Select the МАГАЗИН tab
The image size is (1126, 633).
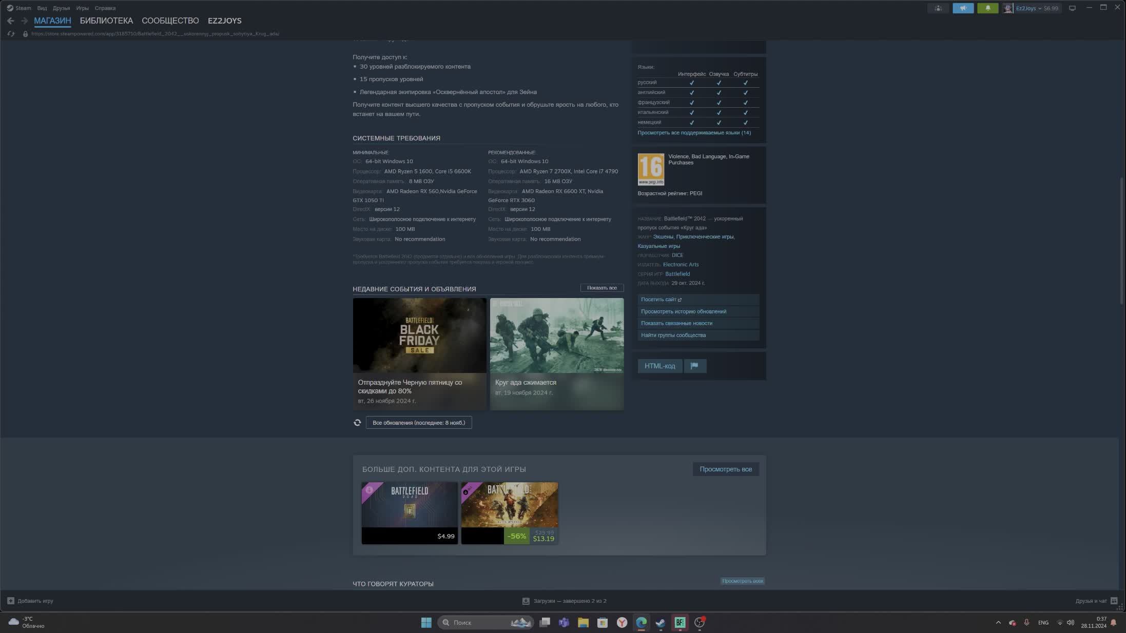pyautogui.click(x=52, y=21)
